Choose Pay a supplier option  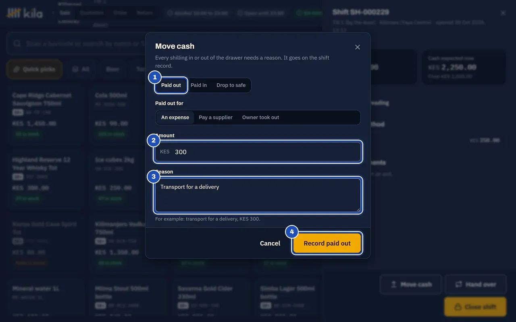tap(216, 118)
